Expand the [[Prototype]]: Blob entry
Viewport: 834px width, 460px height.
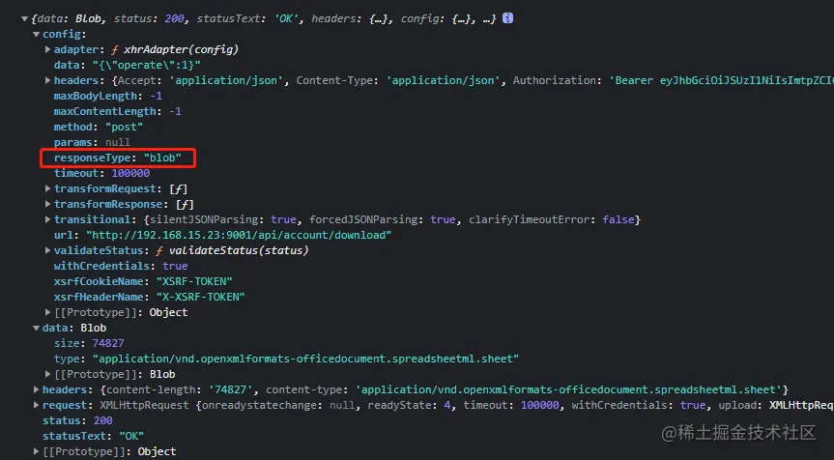(48, 374)
